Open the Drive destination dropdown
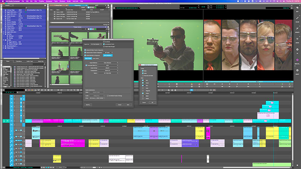Viewport: 301px width, 169px height. pyautogui.click(x=97, y=98)
